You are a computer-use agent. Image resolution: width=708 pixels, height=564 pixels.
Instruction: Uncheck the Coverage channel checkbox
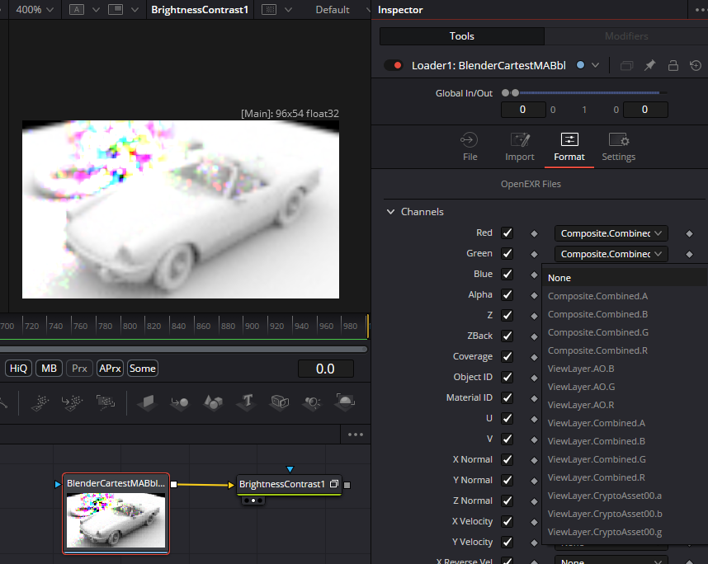click(x=507, y=356)
